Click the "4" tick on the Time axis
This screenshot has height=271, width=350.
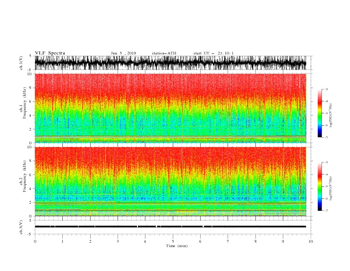point(145,241)
